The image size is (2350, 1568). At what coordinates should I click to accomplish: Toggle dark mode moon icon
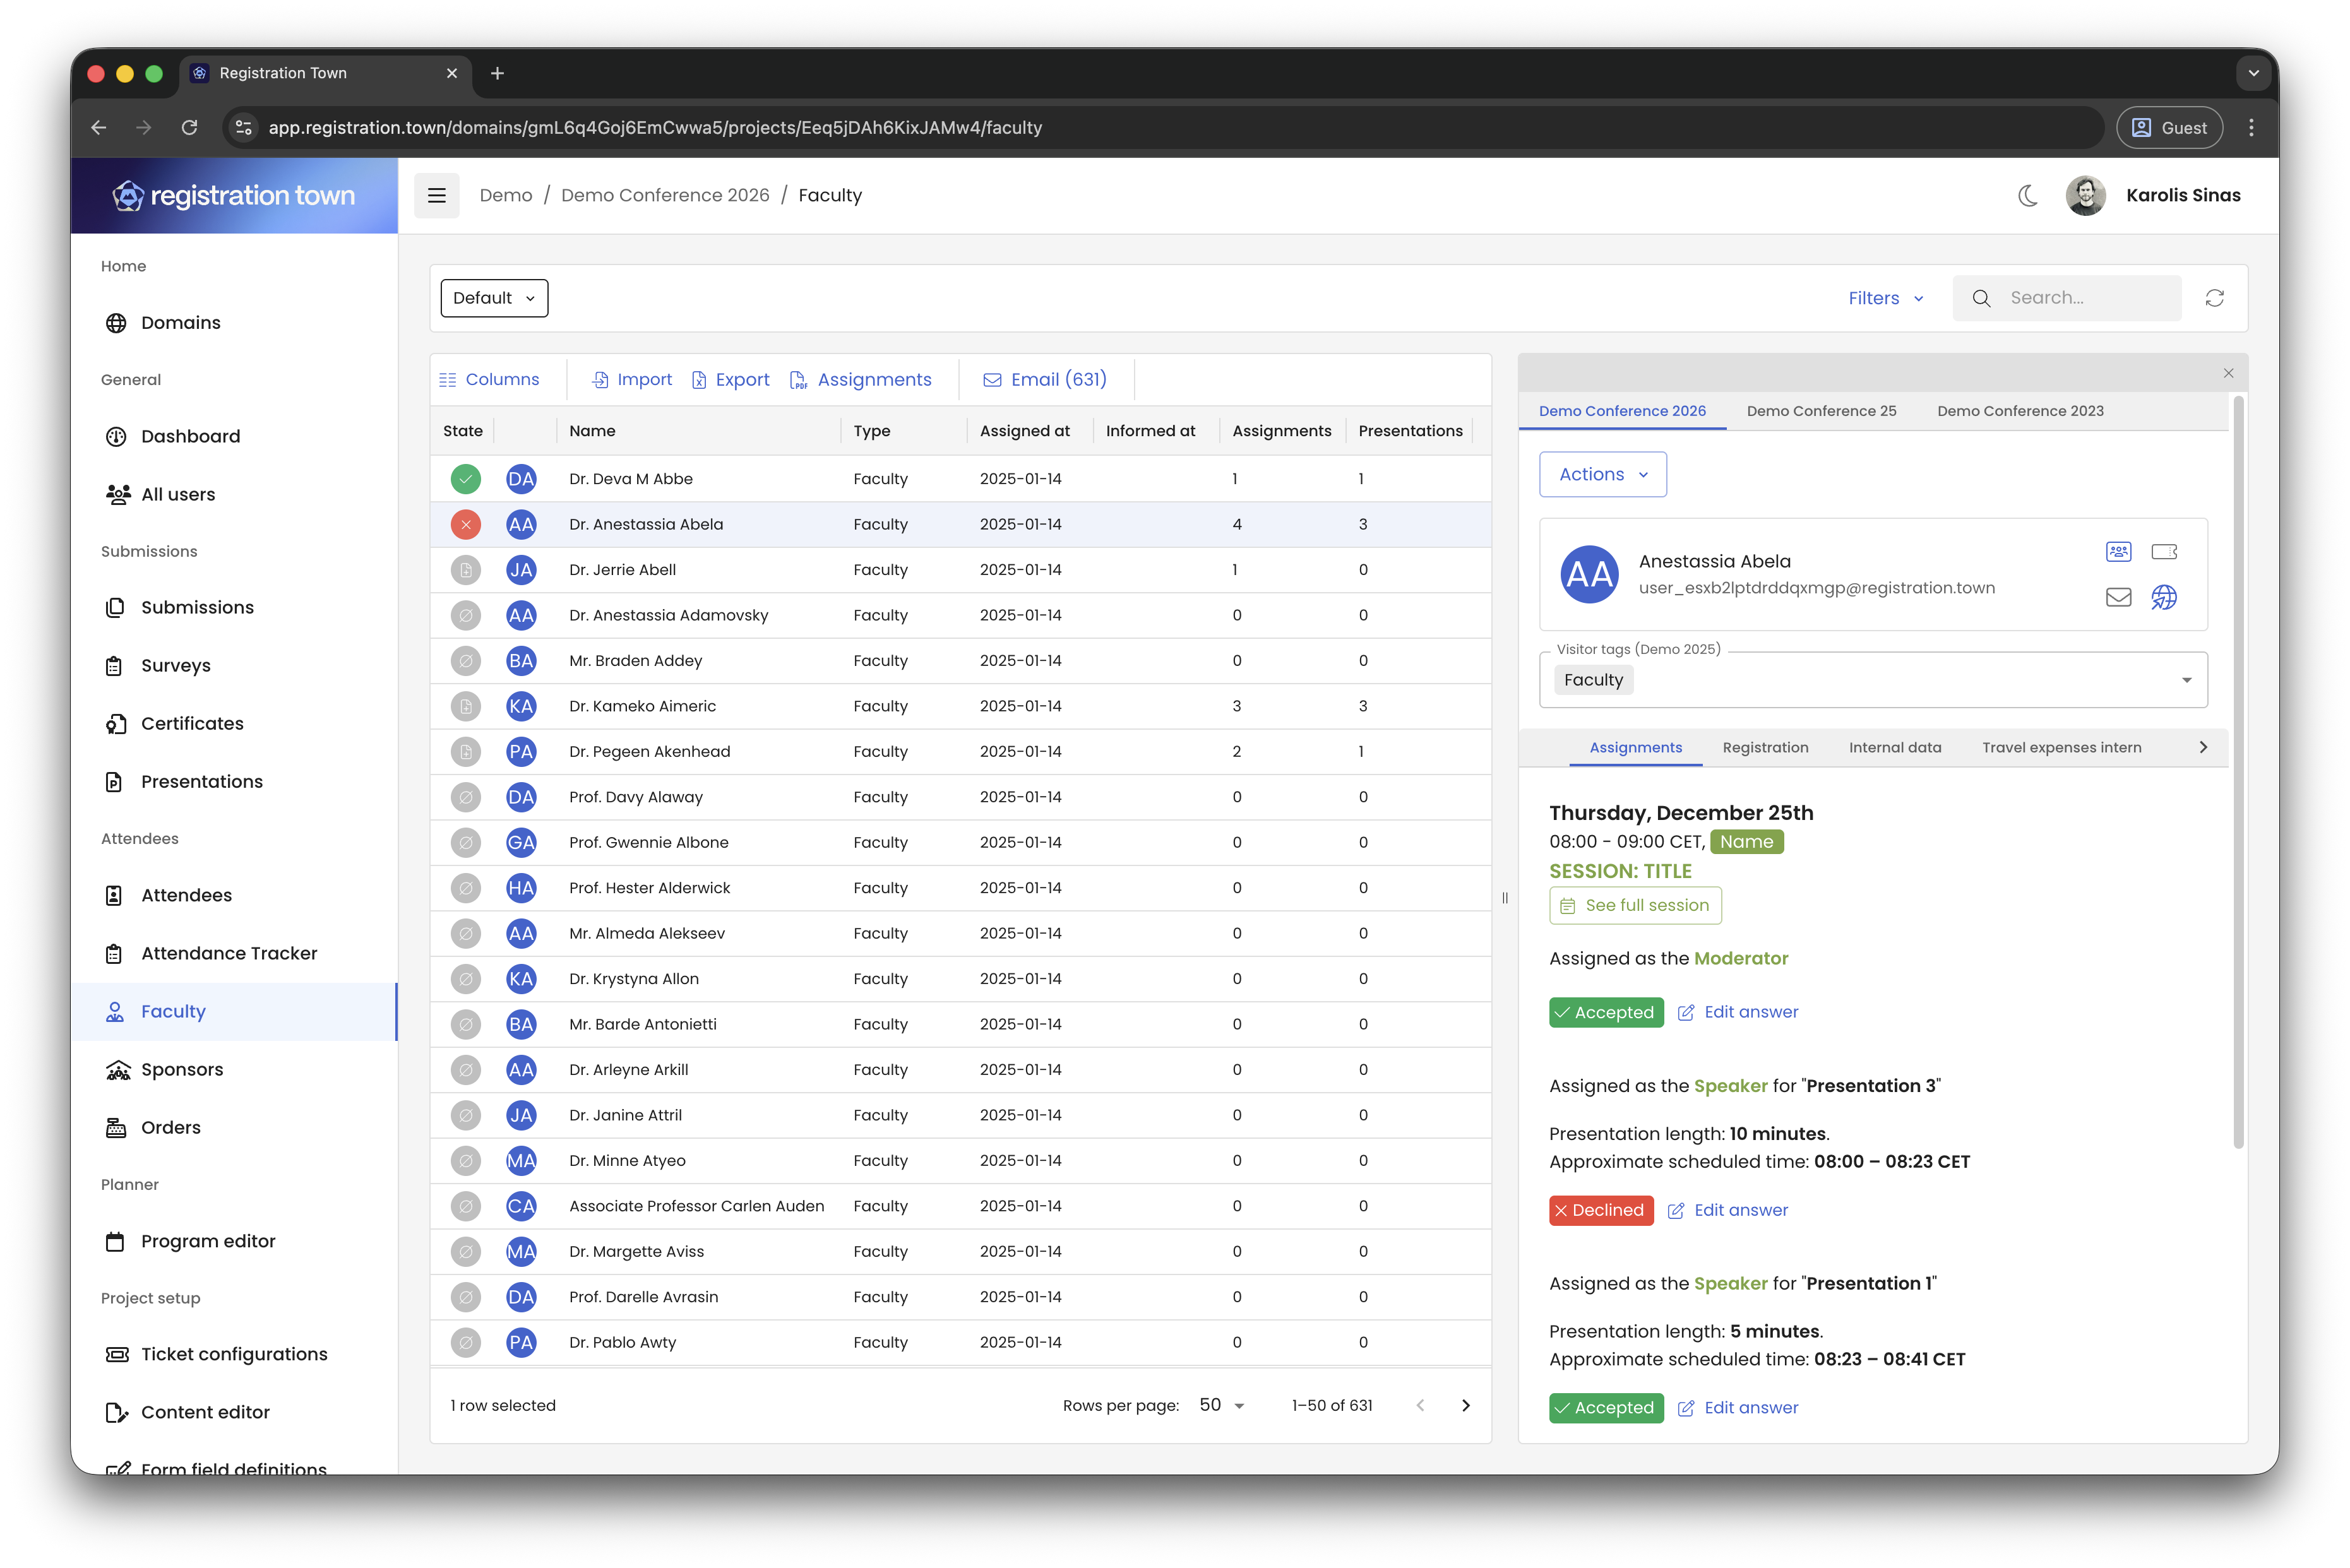point(2027,195)
